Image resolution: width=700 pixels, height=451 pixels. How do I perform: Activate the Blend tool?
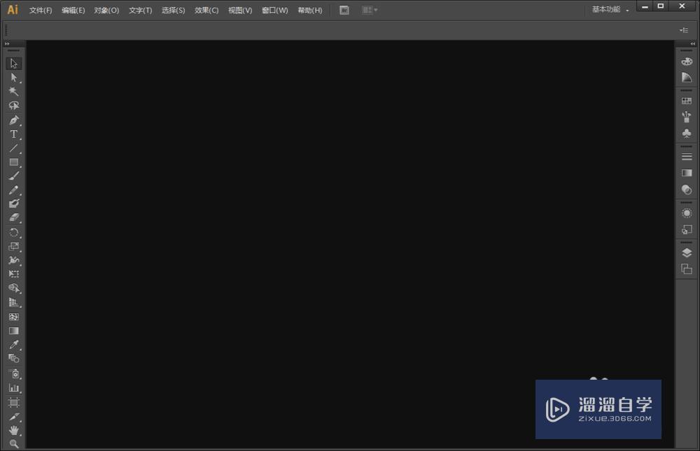[x=14, y=359]
